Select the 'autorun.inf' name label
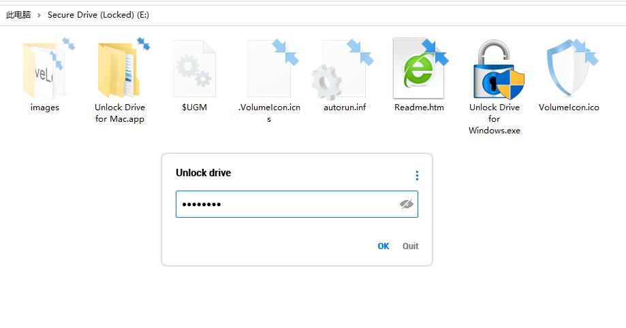 (x=345, y=108)
